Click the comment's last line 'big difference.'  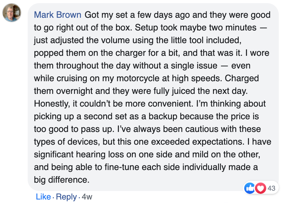coord(62,180)
